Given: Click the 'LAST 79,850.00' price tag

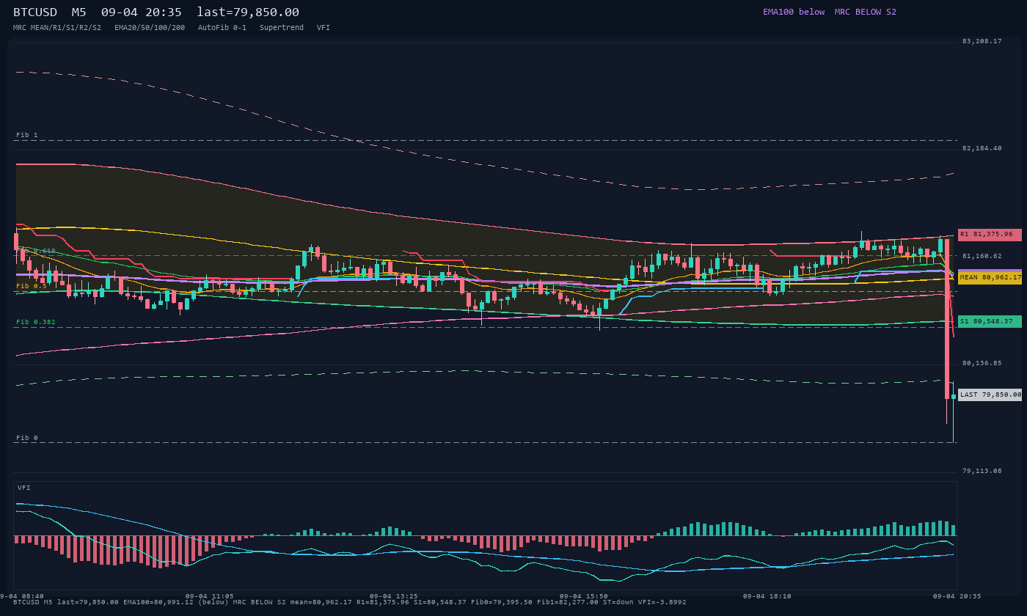Looking at the screenshot, I should point(990,395).
